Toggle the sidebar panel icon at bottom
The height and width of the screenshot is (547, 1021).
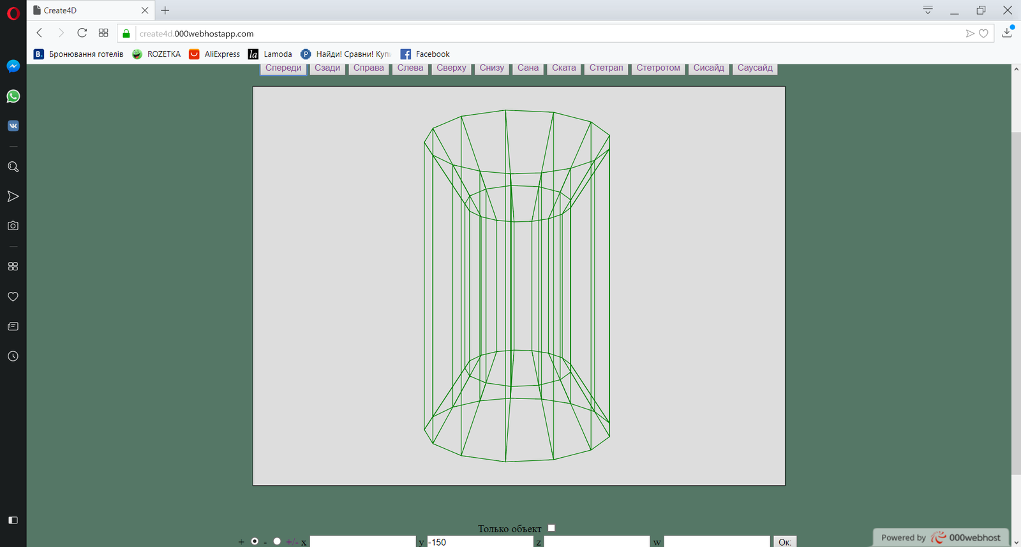pyautogui.click(x=13, y=520)
